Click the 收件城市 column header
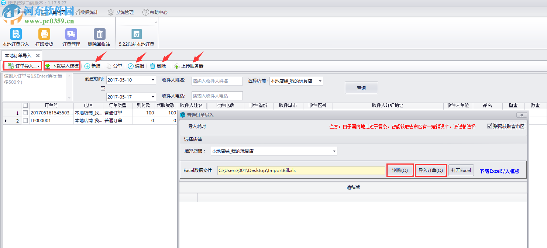 (x=288, y=106)
